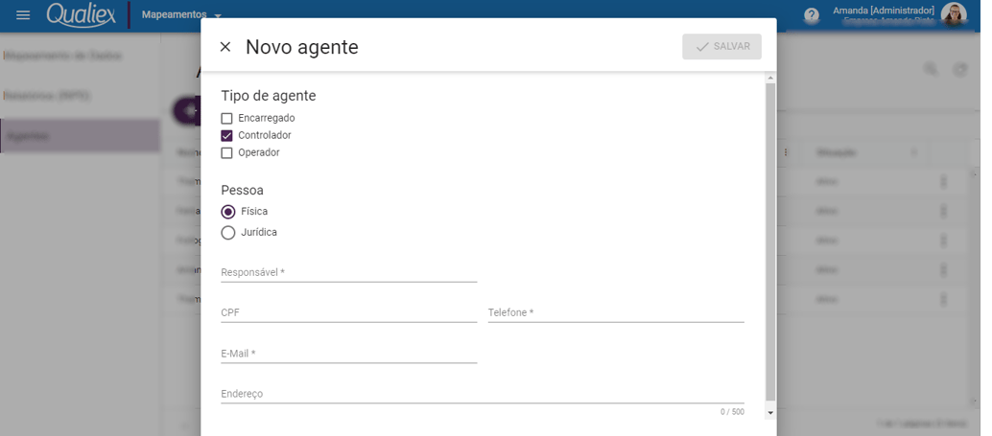
Task: Click the blurred search magnifier icon
Action: 931,70
